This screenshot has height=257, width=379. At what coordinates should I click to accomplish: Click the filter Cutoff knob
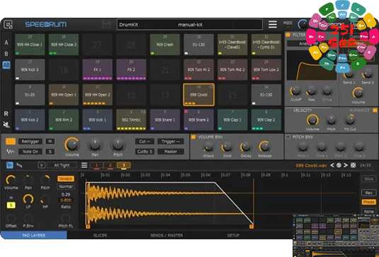[x=295, y=91]
